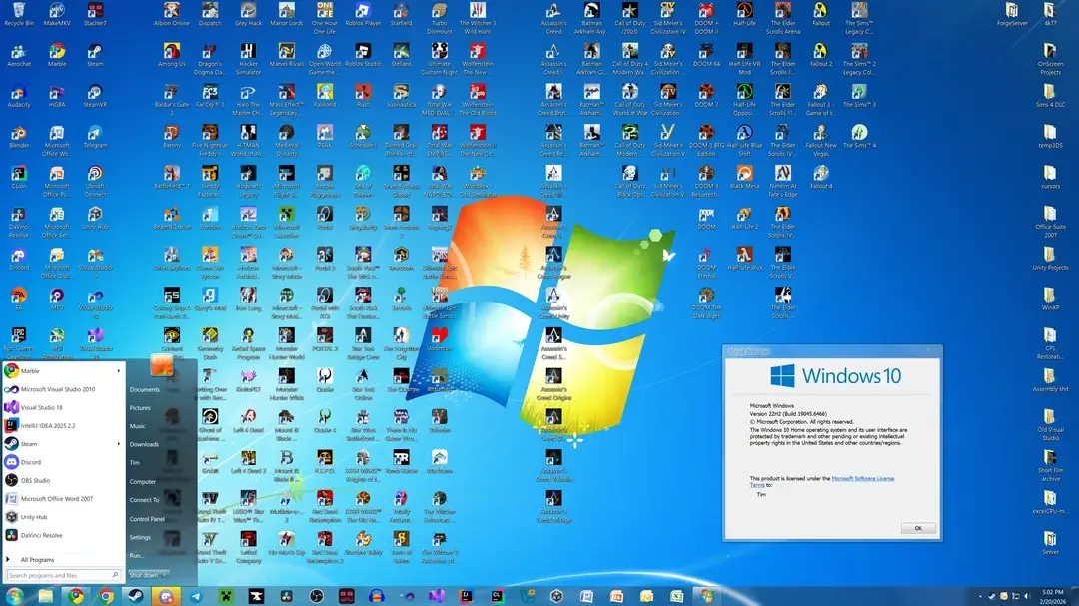
Task: Launch OBS Studio from Start menu
Action: 63,481
